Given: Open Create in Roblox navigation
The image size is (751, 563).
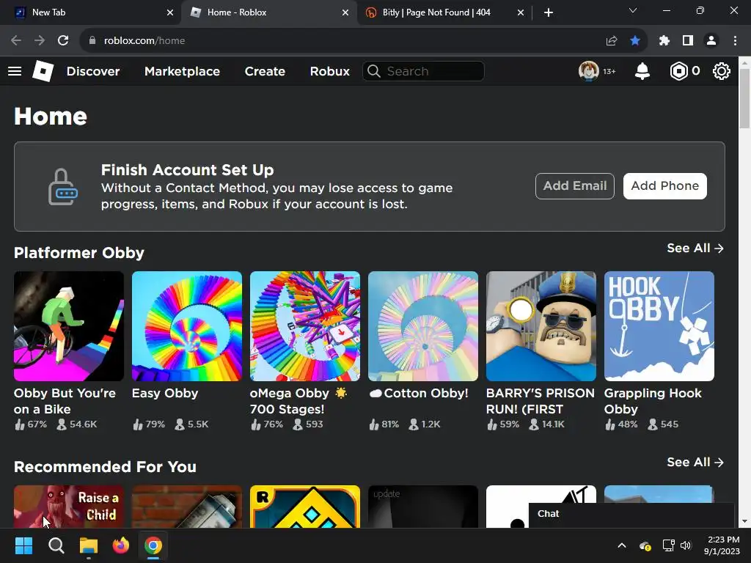Looking at the screenshot, I should pyautogui.click(x=265, y=71).
